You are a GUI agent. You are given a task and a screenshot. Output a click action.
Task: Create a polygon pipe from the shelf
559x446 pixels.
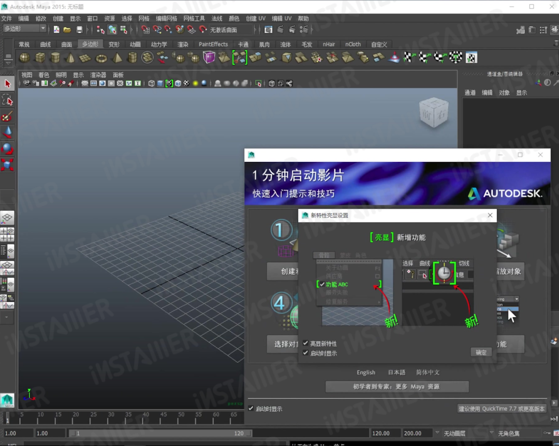click(133, 57)
